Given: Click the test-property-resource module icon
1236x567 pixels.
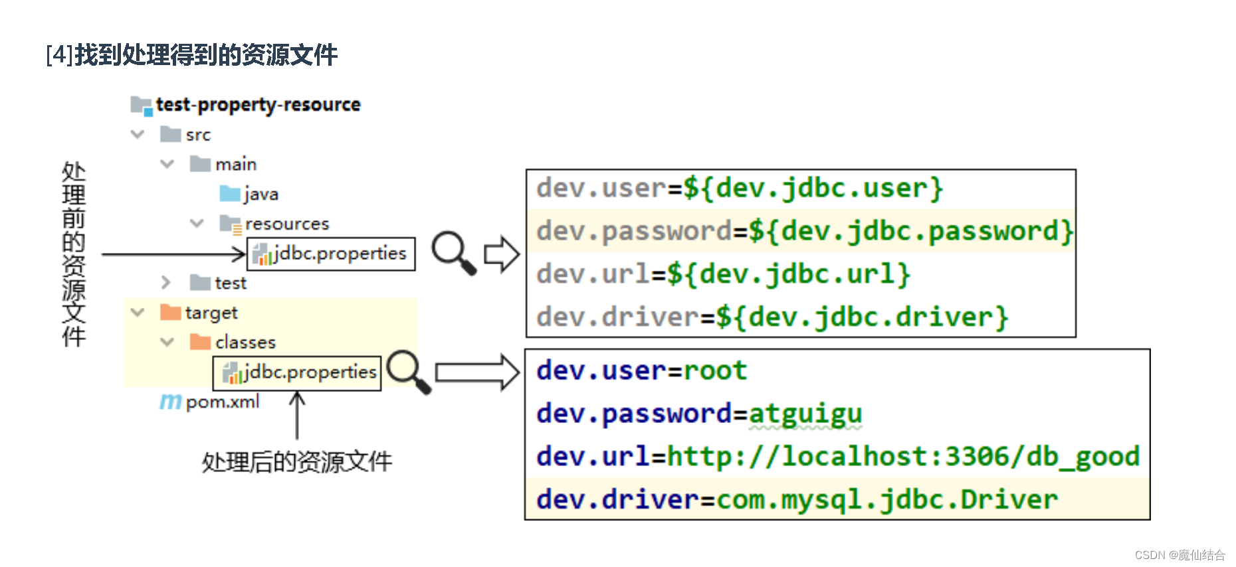Looking at the screenshot, I should coord(142,106).
